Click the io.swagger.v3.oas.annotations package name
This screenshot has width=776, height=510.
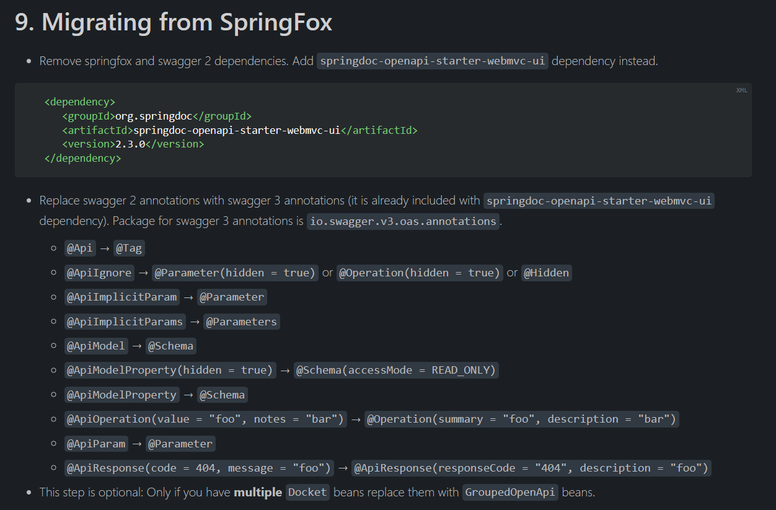[403, 221]
